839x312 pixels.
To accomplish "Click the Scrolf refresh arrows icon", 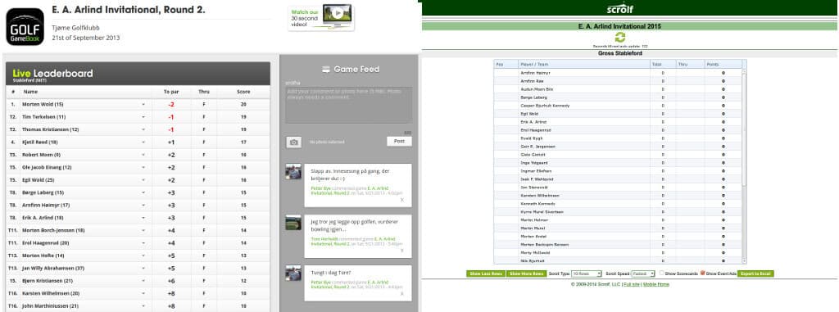I will (619, 38).
